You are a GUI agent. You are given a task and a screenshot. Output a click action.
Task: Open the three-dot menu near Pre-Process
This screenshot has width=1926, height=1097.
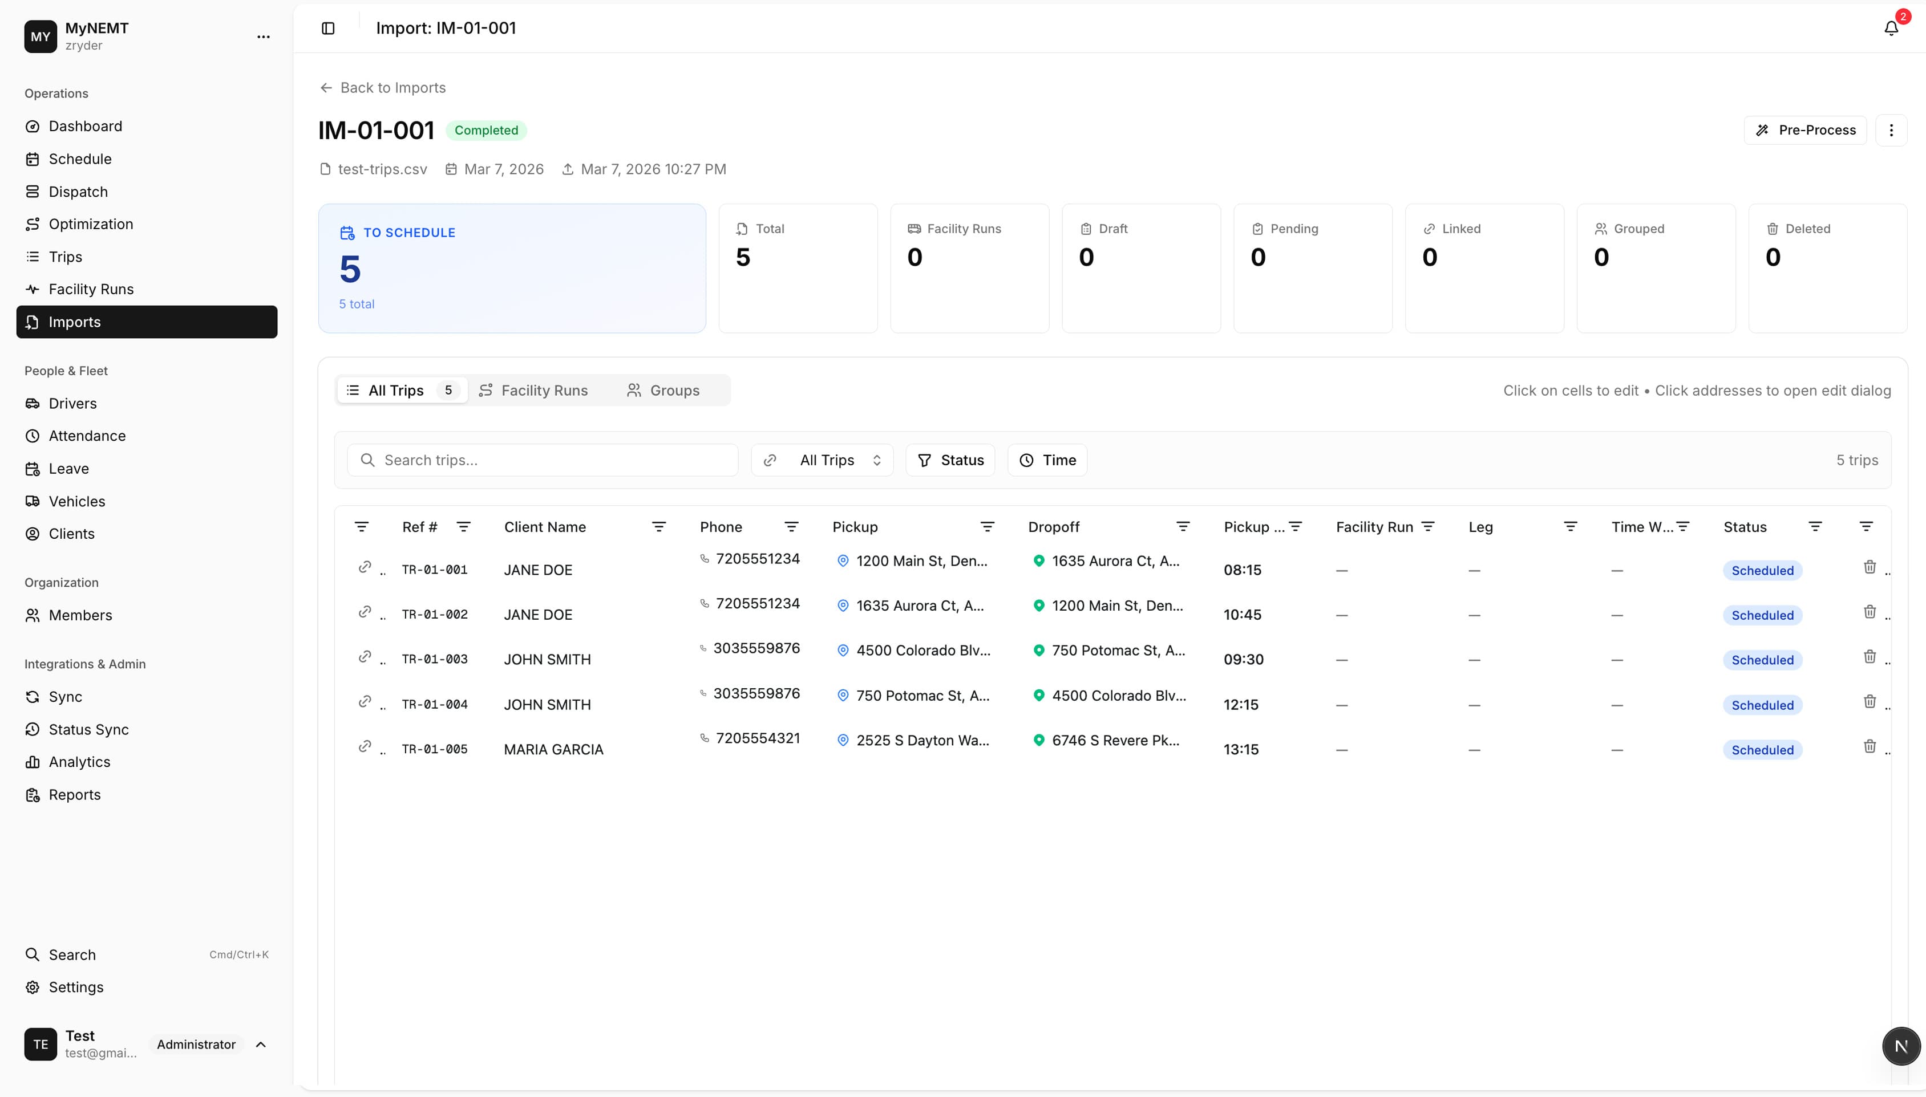[x=1891, y=129]
